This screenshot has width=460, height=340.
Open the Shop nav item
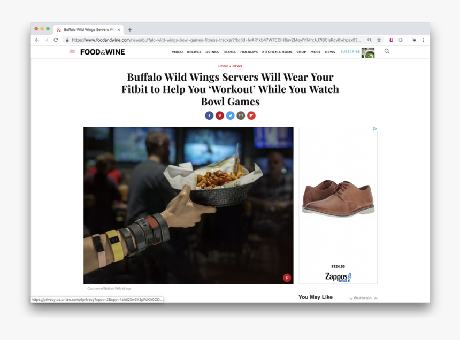pyautogui.click(x=301, y=52)
